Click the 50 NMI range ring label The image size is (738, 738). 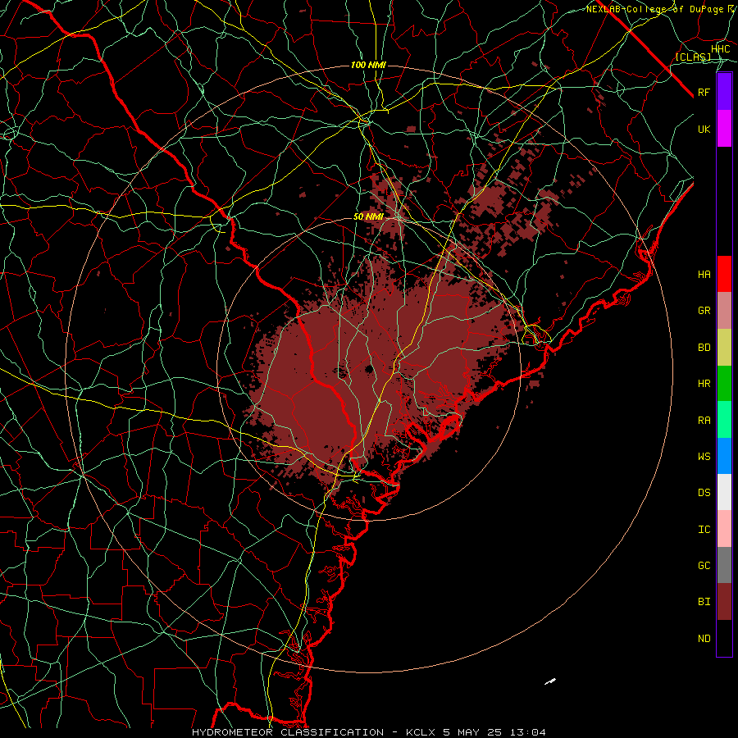tap(368, 217)
